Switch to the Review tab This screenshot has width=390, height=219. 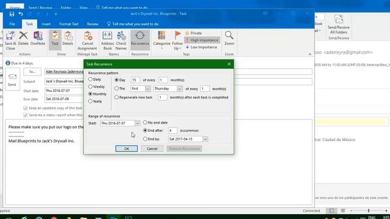[93, 24]
